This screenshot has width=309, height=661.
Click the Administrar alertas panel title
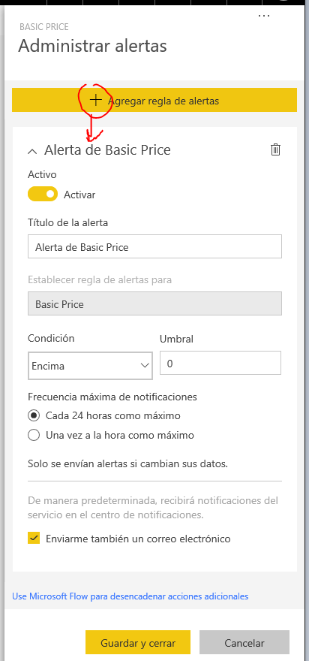point(92,46)
